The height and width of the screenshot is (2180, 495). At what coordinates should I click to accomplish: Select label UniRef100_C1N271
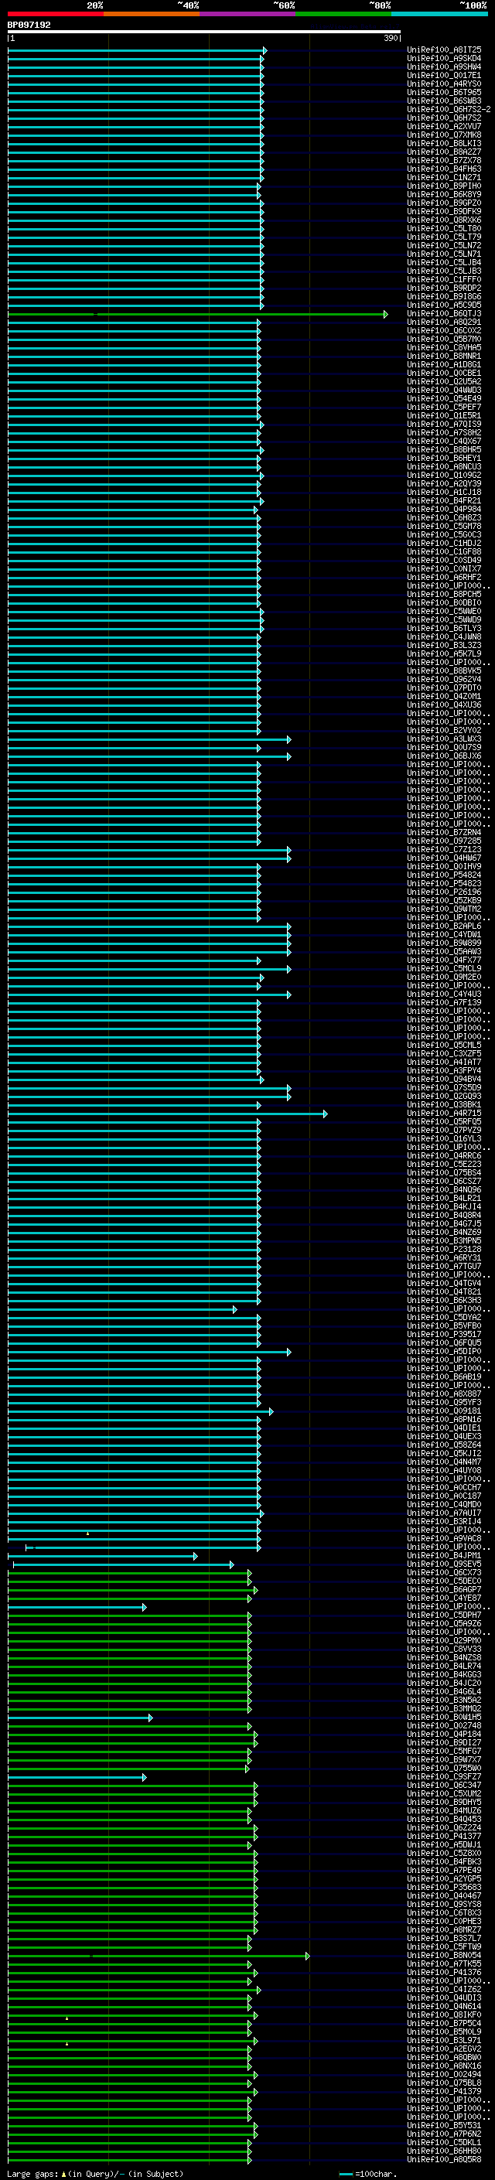(444, 178)
